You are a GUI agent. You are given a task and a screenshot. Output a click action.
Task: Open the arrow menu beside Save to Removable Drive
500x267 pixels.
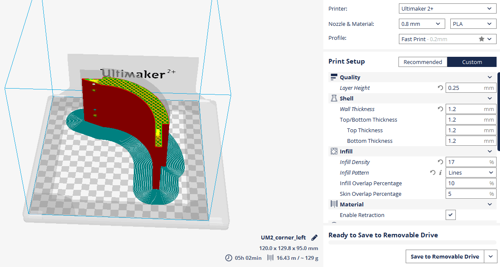(491, 256)
